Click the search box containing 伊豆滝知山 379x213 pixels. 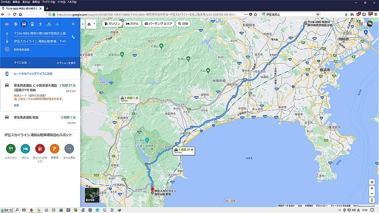coord(290,14)
